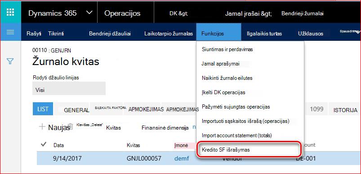This screenshot has height=174, width=361.
Task: Click the Kvitas button above grid
Action: [x=113, y=128]
